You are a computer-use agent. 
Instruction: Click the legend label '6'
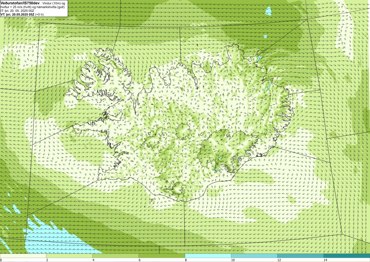140,260
